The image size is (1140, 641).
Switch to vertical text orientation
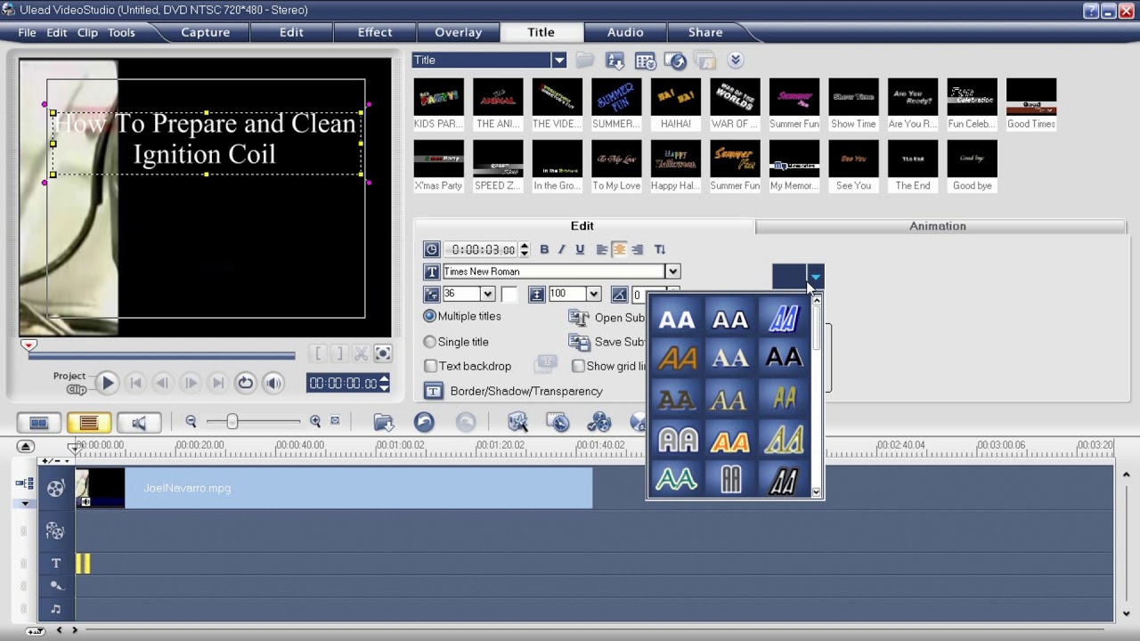(x=660, y=249)
